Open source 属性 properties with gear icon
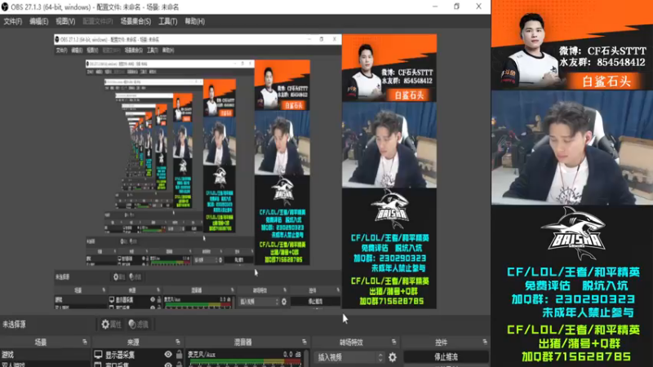Image resolution: width=653 pixels, height=367 pixels. point(111,324)
